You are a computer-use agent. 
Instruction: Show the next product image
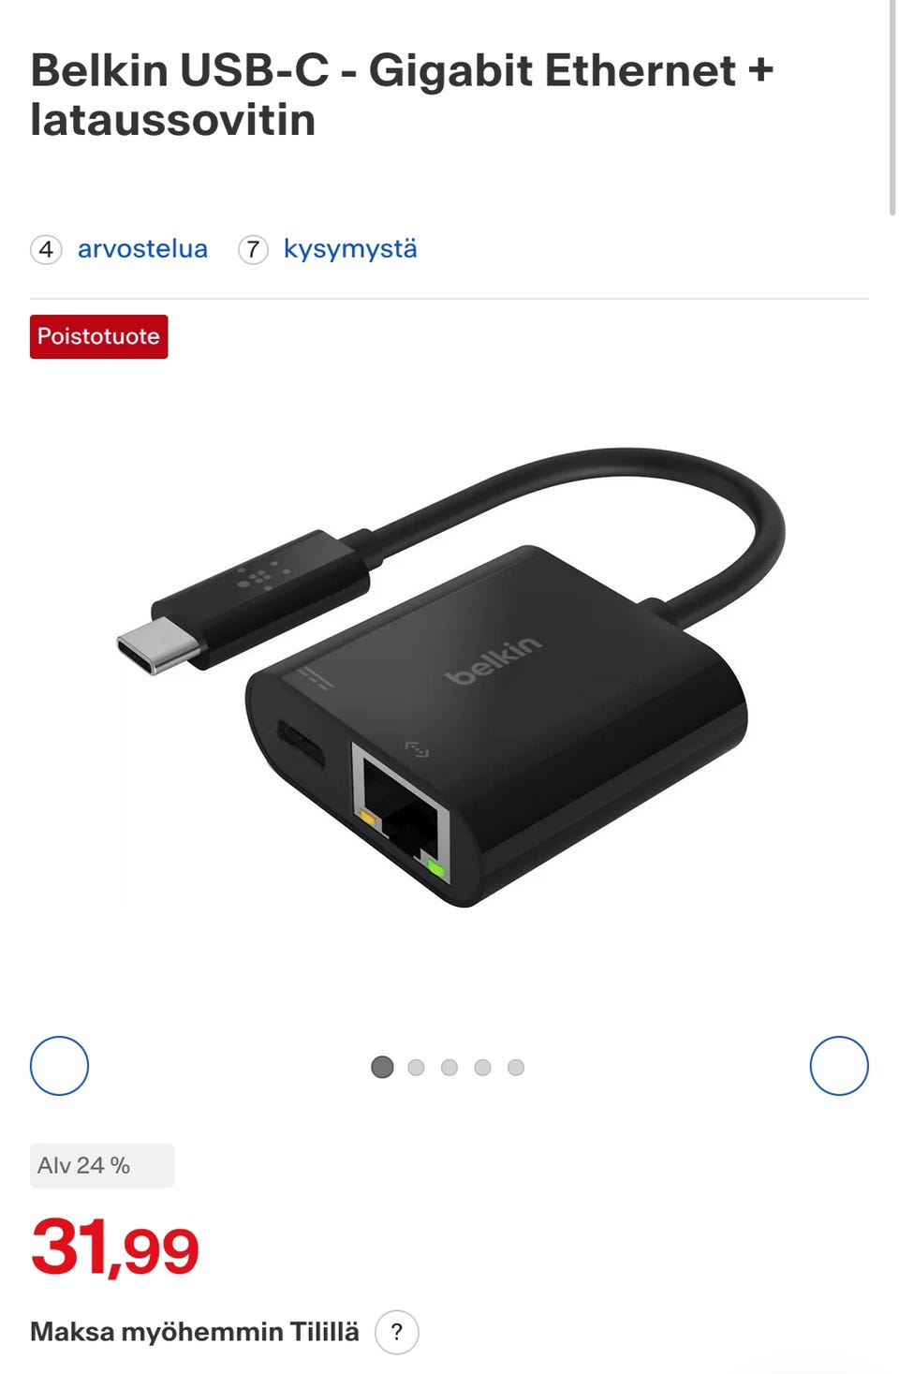(839, 1066)
